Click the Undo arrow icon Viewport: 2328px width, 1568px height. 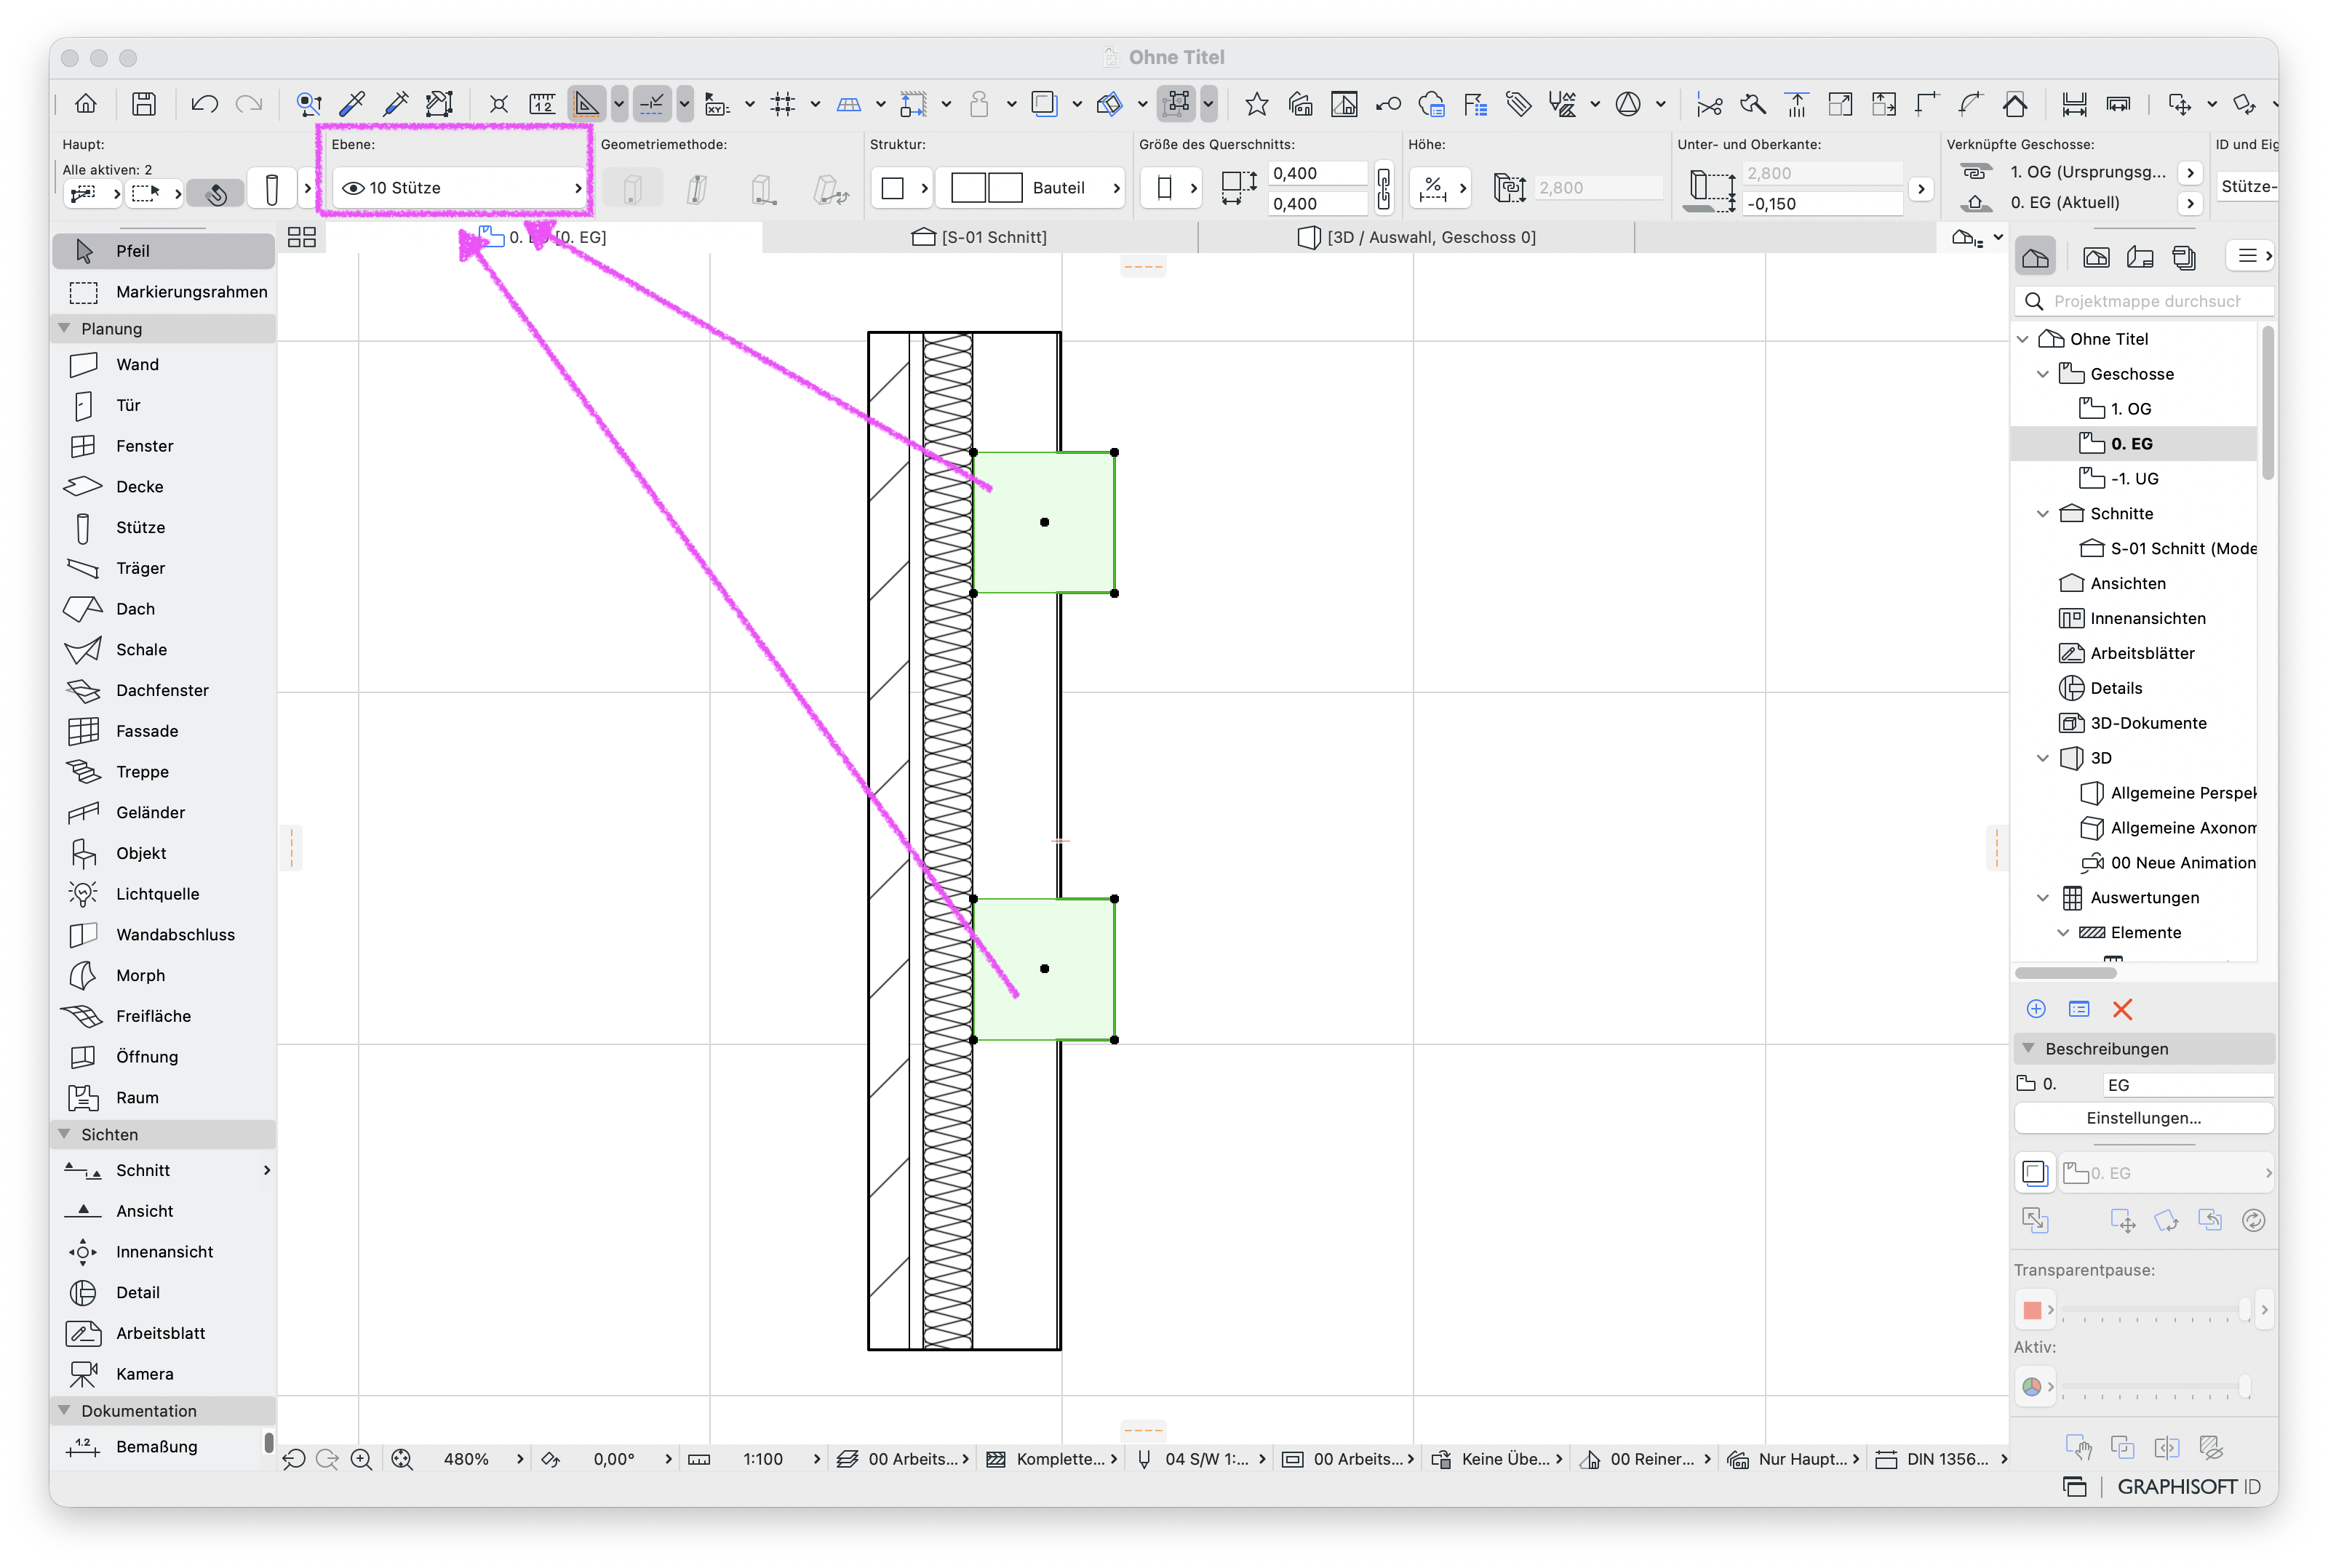(205, 104)
